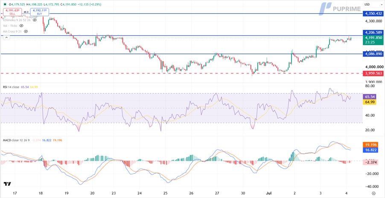Click date 30 on the time axis

pos(243,193)
